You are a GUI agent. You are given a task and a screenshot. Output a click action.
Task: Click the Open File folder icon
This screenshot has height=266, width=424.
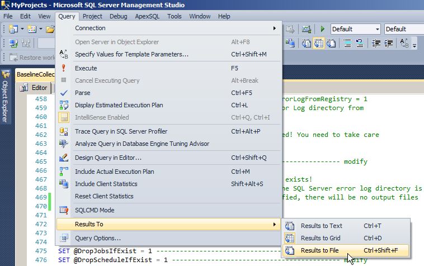pos(50,29)
